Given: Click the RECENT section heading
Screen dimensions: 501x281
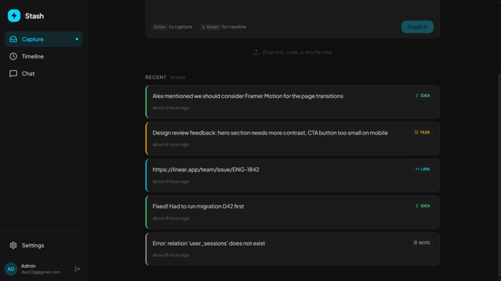Looking at the screenshot, I should click(x=155, y=77).
